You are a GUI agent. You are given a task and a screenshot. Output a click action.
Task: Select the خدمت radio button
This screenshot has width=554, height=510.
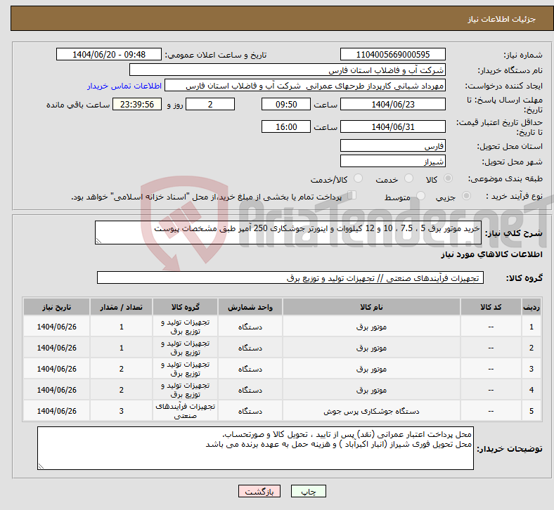(x=408, y=178)
